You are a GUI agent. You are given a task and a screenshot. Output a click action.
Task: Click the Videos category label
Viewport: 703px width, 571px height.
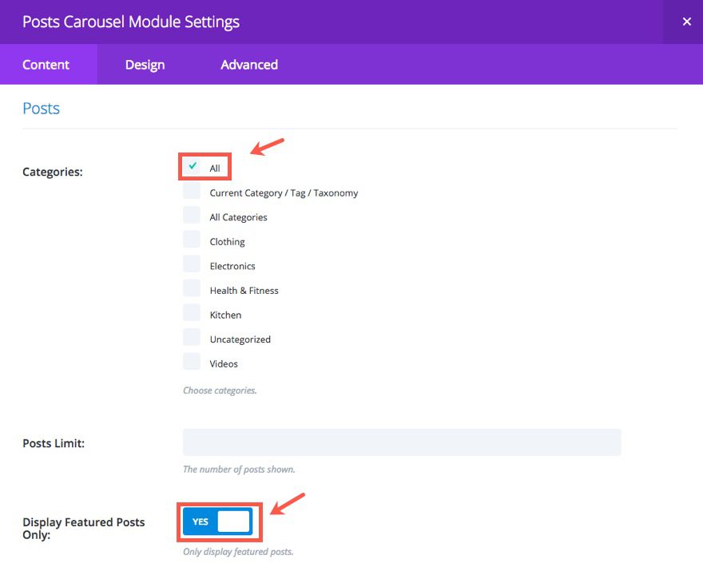point(224,364)
